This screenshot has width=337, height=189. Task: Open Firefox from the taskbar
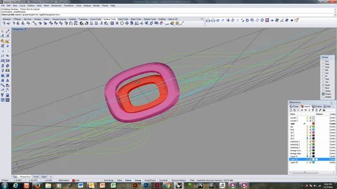37,185
